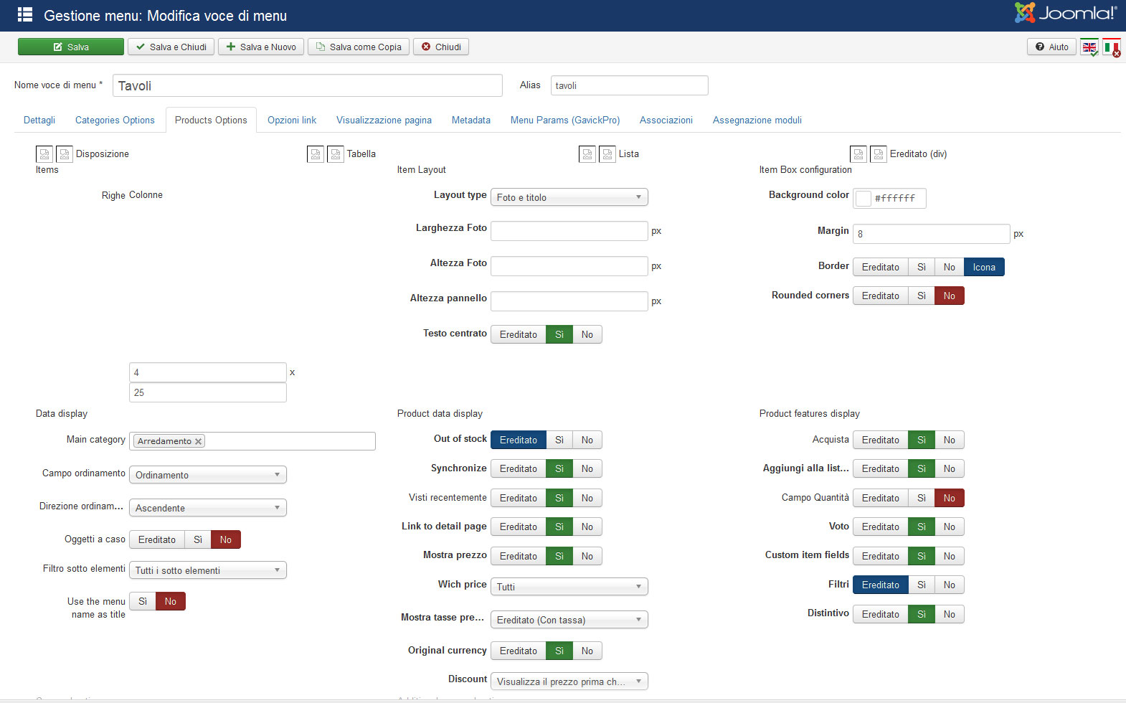Viewport: 1126px width, 703px height.
Task: Remove the Arredamento tag with its x
Action: (199, 441)
